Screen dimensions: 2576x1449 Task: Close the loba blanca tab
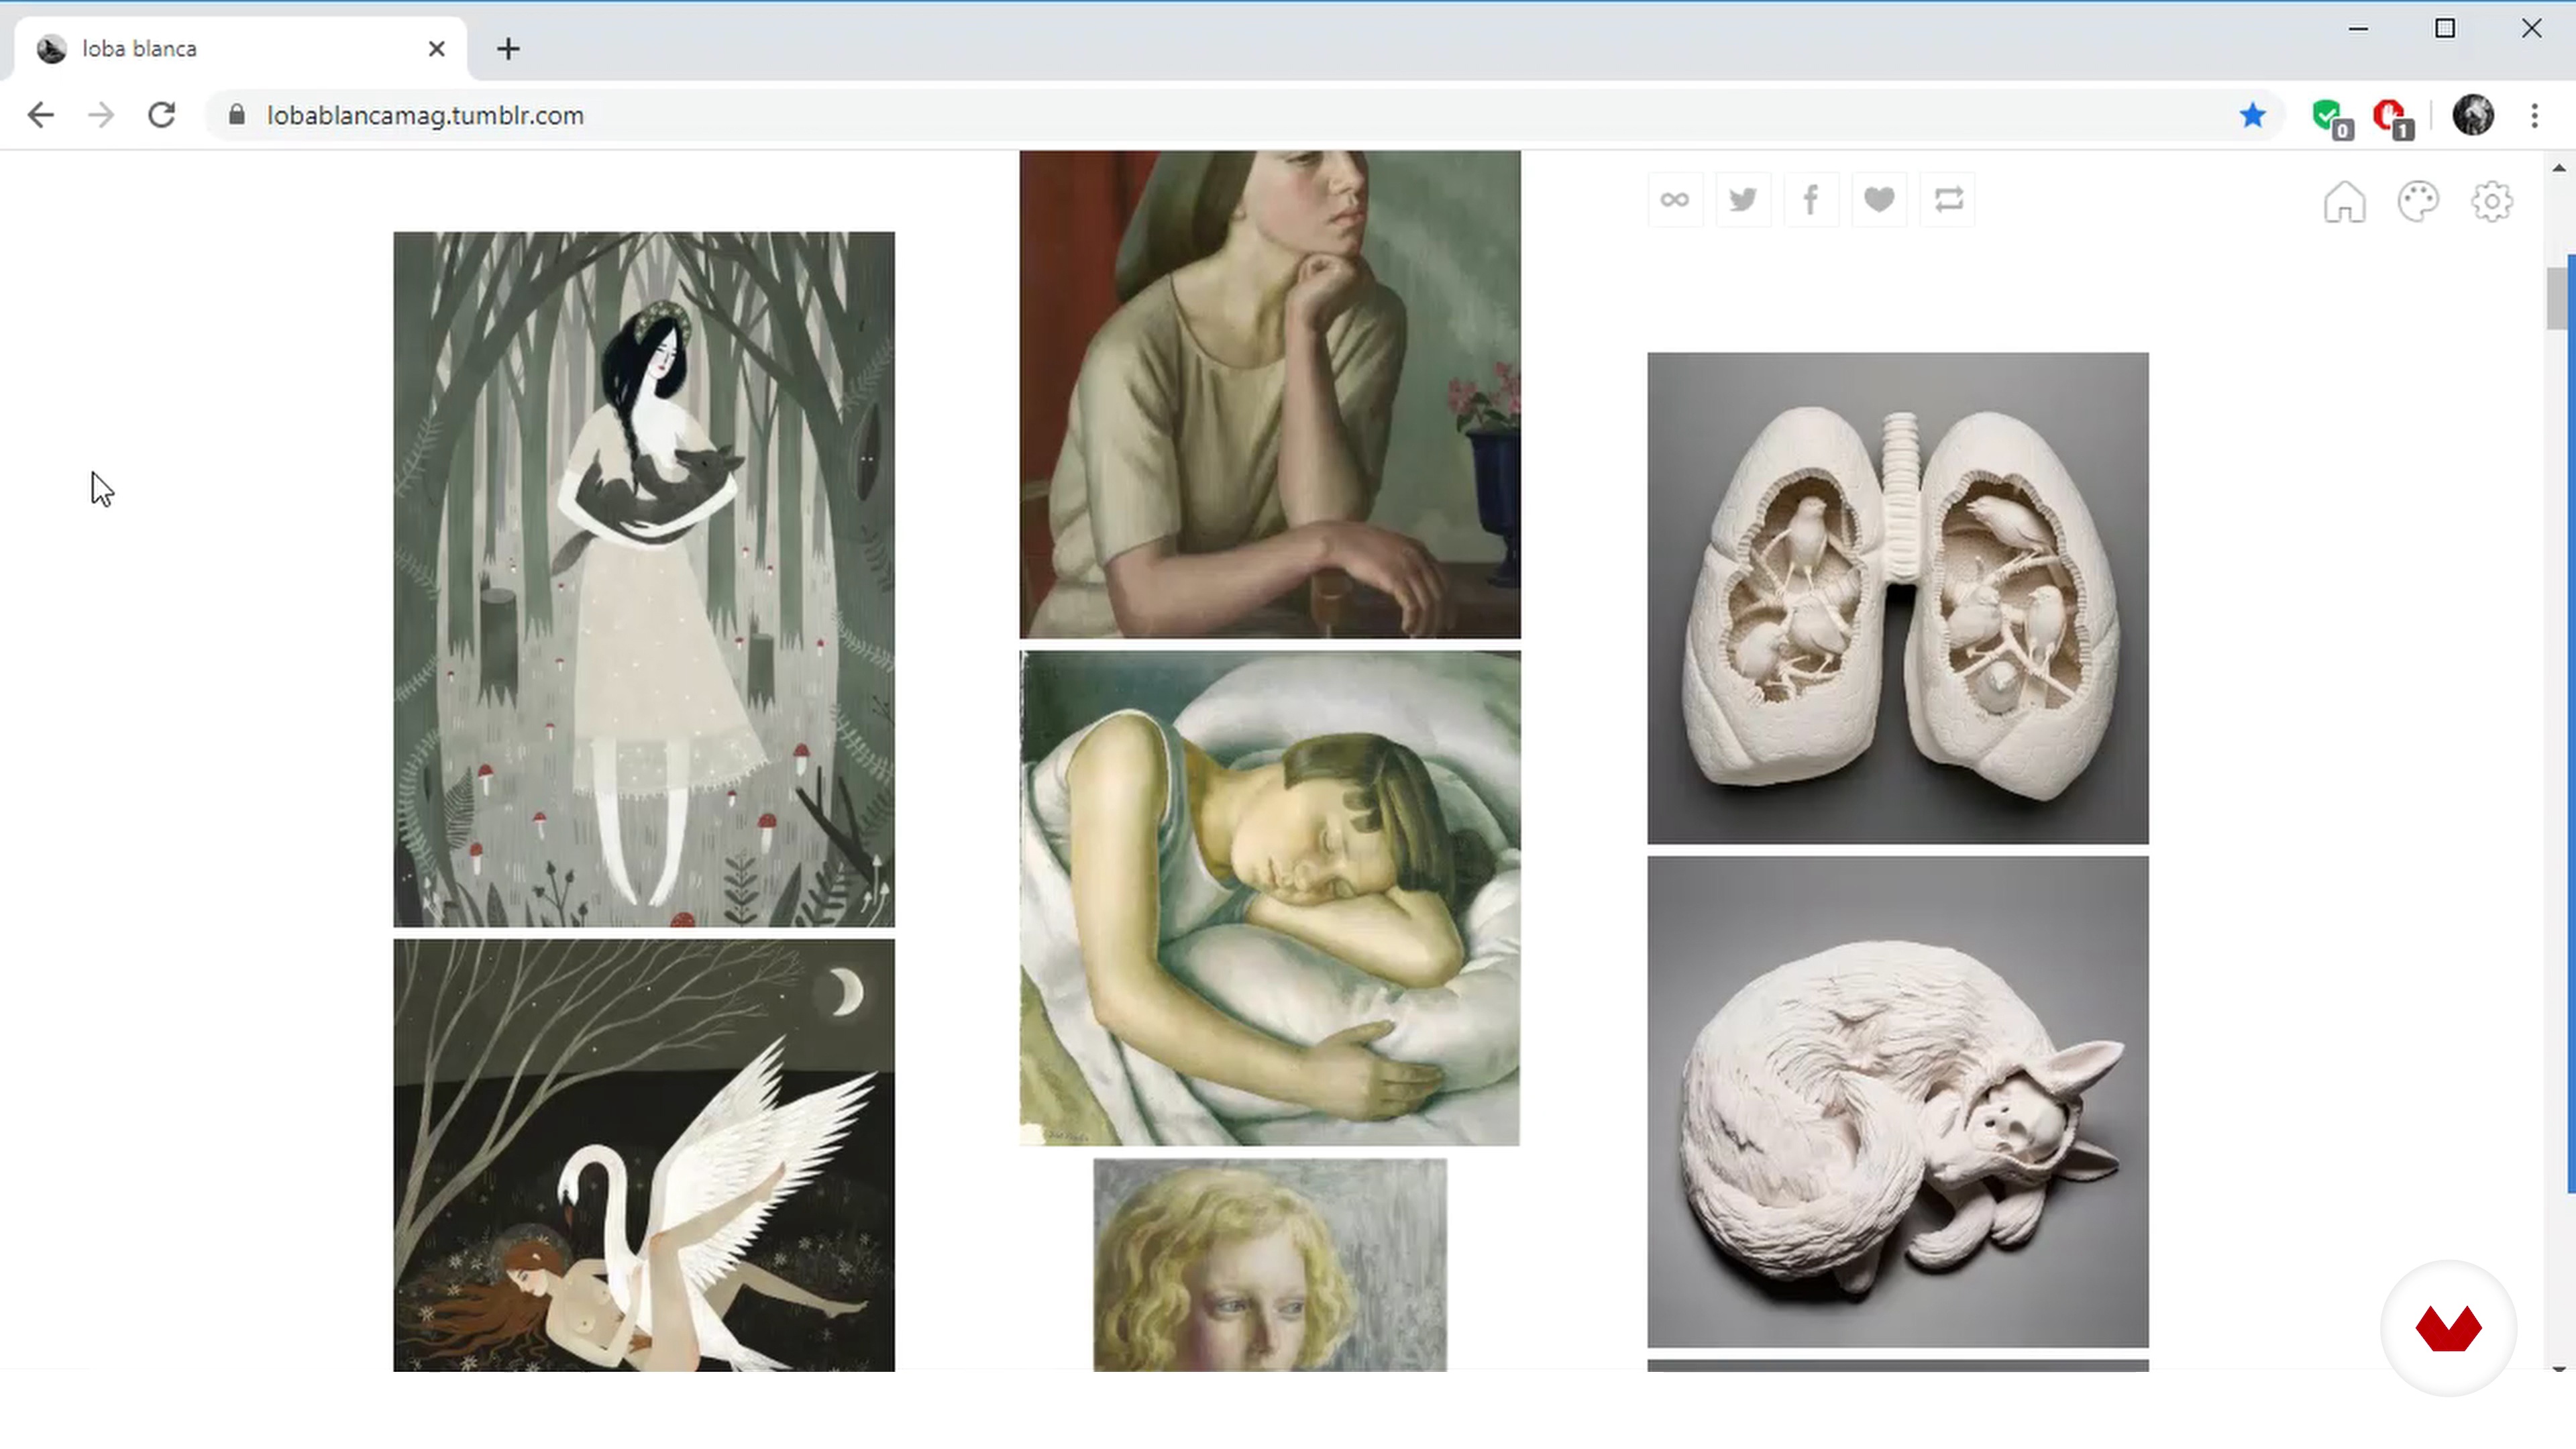(x=436, y=49)
